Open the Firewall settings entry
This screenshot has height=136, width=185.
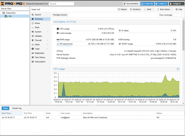pyautogui.click(x=38, y=40)
